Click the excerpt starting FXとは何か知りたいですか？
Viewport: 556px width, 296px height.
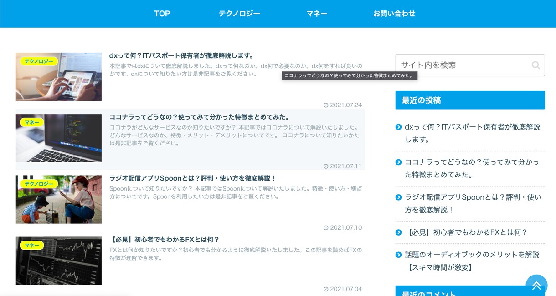[236, 254]
